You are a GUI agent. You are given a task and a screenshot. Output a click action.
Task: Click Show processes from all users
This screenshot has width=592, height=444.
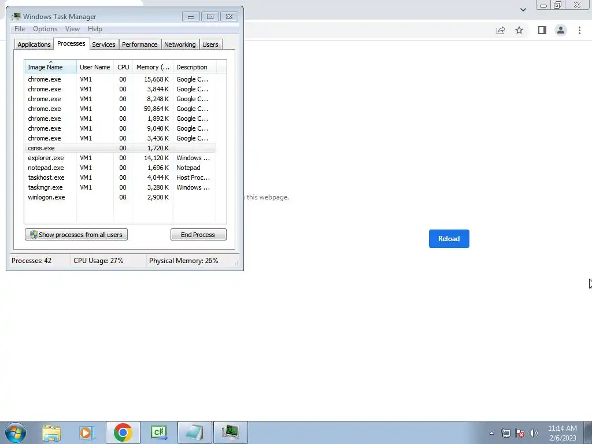(76, 235)
